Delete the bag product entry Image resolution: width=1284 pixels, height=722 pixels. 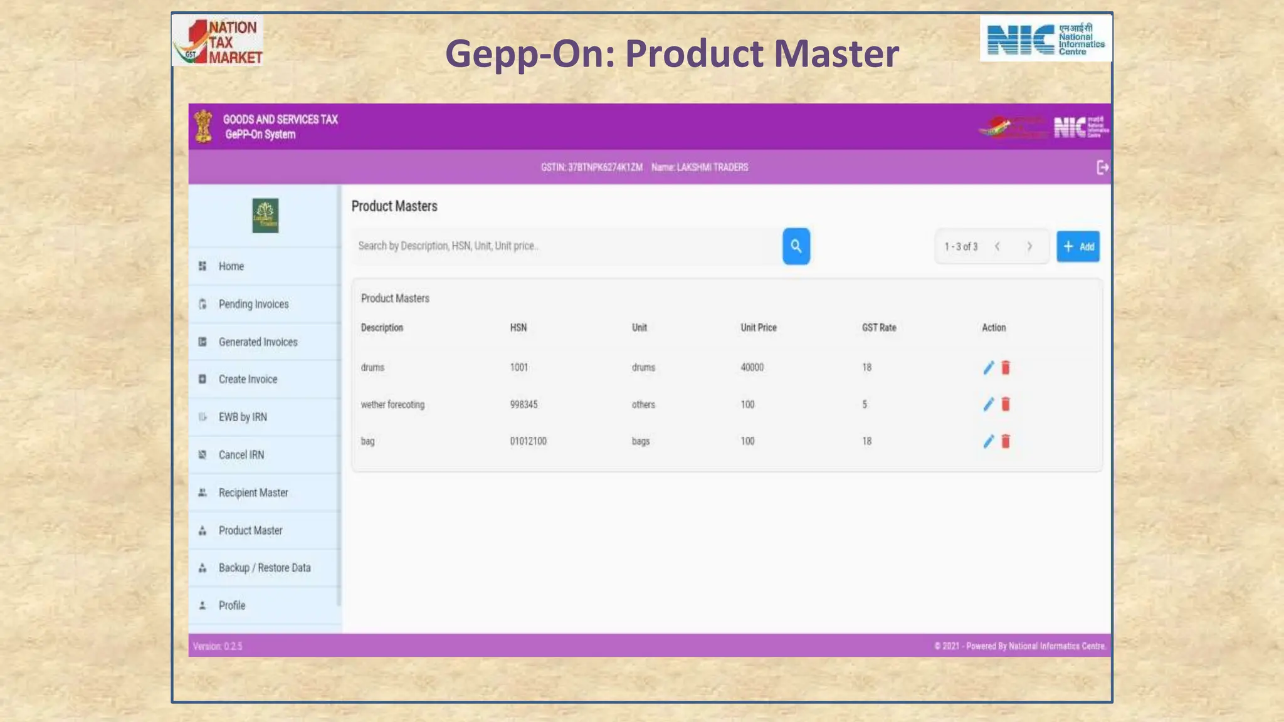coord(1006,441)
